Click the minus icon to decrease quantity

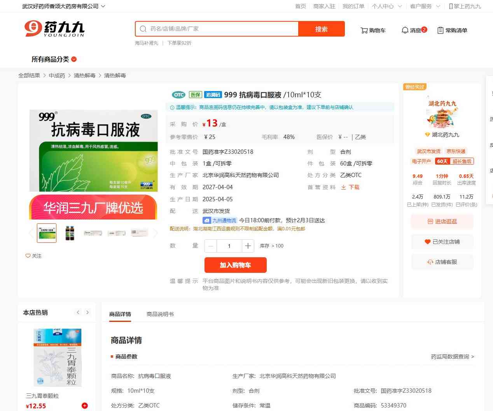[211, 246]
